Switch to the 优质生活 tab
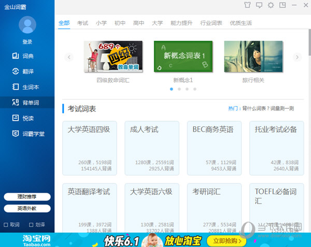This screenshot has width=311, height=247. tap(241, 23)
